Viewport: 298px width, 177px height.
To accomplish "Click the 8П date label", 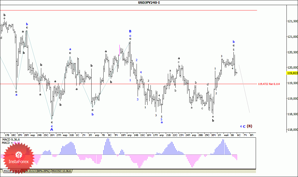I will click(251, 135).
